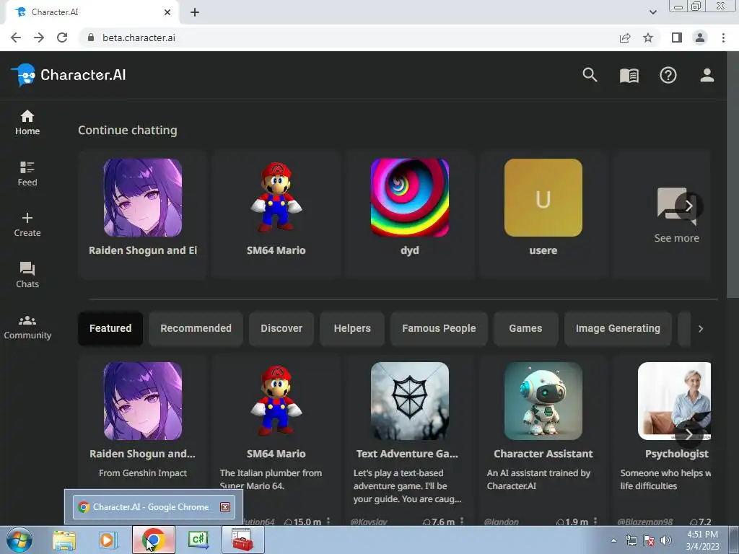Image resolution: width=739 pixels, height=554 pixels.
Task: Open the Windows Start menu
Action: click(x=18, y=540)
